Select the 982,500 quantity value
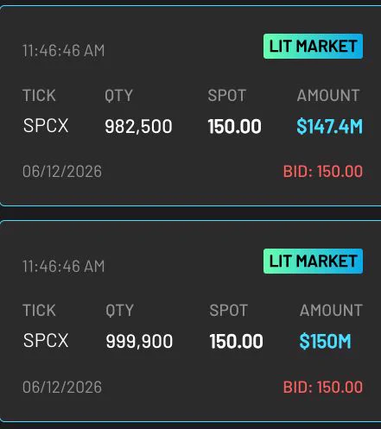This screenshot has width=381, height=429. pos(138,127)
